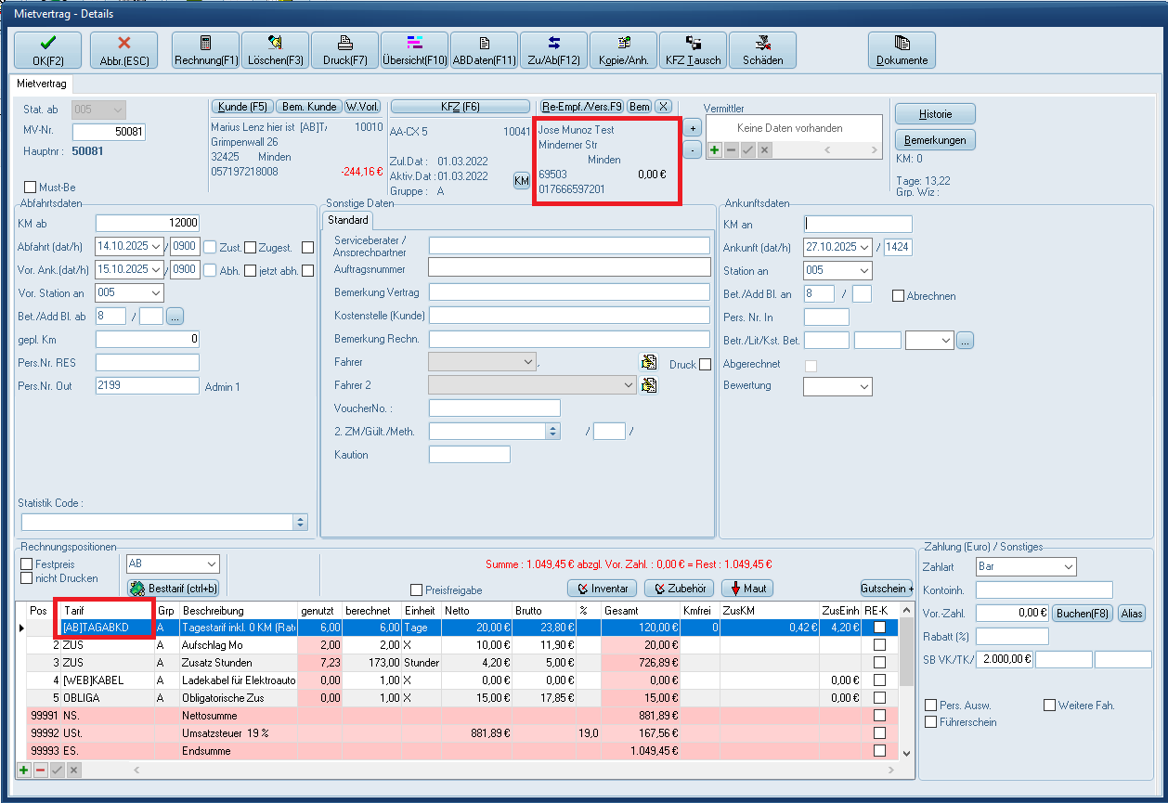Open the Dokumente documents button
Screen dimensions: 1168x803
coord(902,50)
